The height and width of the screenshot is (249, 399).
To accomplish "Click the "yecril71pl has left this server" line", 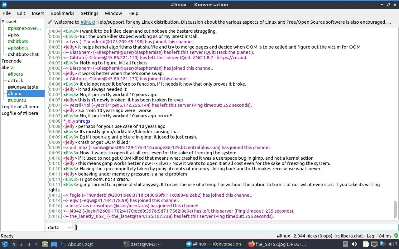I will tap(157, 105).
